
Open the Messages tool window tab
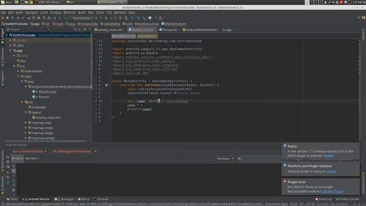click(64, 199)
